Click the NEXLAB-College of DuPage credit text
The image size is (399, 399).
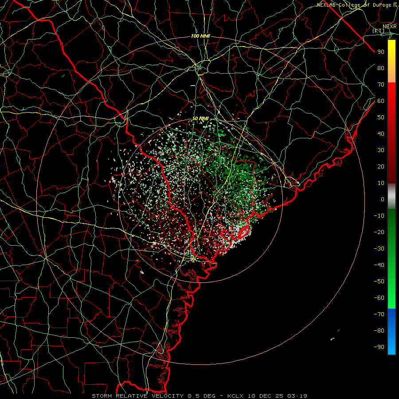coord(357,5)
